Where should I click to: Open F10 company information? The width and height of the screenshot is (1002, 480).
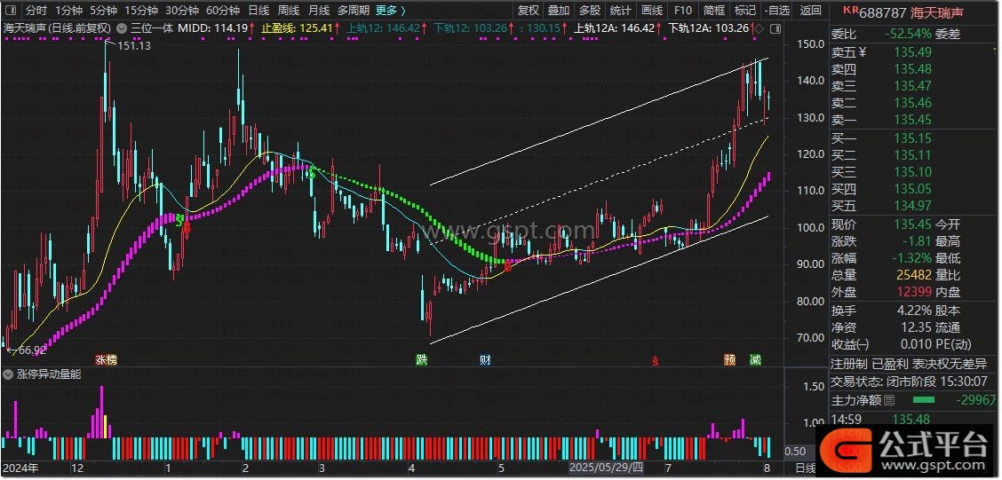pyautogui.click(x=682, y=11)
